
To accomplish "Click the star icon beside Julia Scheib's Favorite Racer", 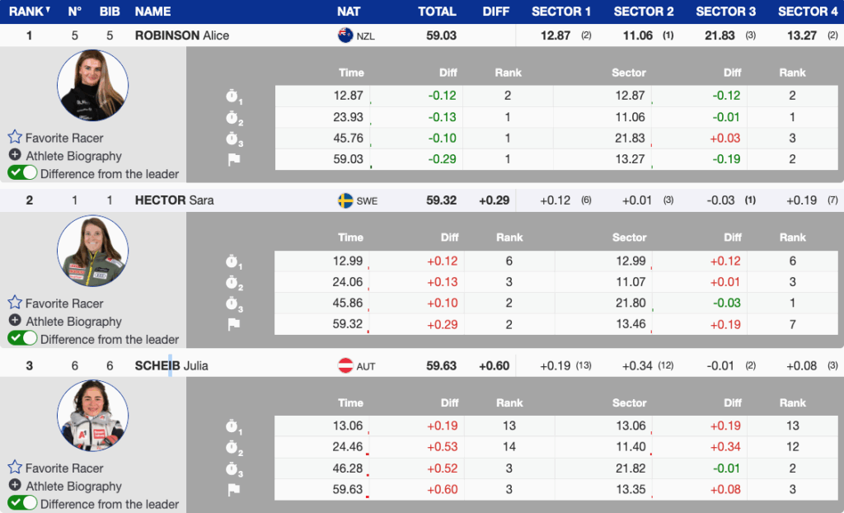I will point(15,468).
